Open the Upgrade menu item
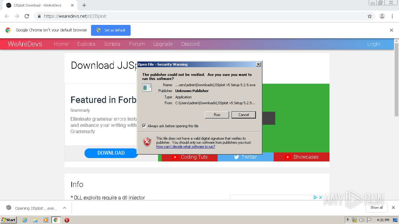Screen dimensions: 399x224 tap(163, 44)
